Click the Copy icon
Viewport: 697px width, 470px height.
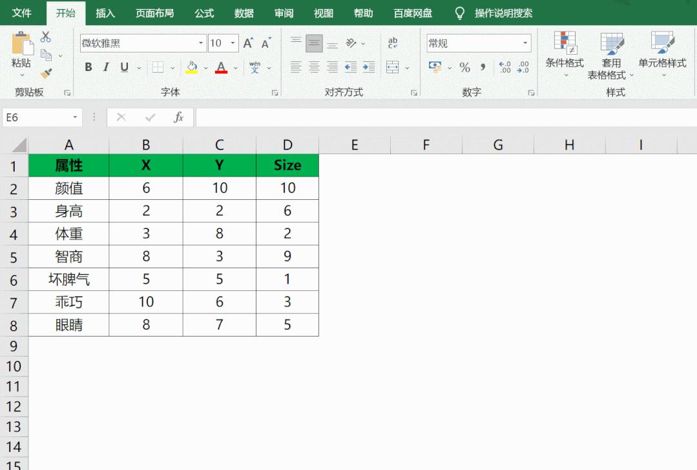coord(45,54)
